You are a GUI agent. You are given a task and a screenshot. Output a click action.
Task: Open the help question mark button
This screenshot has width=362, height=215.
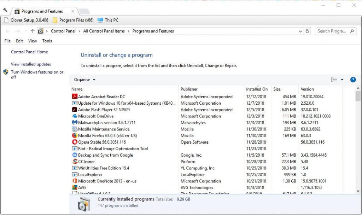[x=353, y=80]
